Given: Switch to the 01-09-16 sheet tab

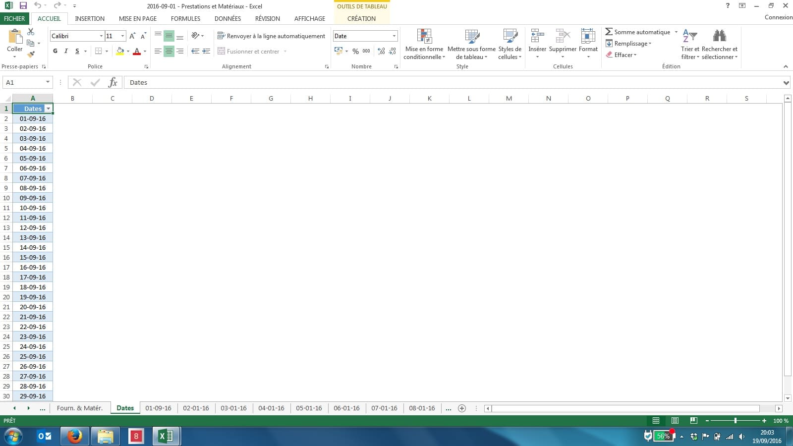Looking at the screenshot, I should 158,408.
